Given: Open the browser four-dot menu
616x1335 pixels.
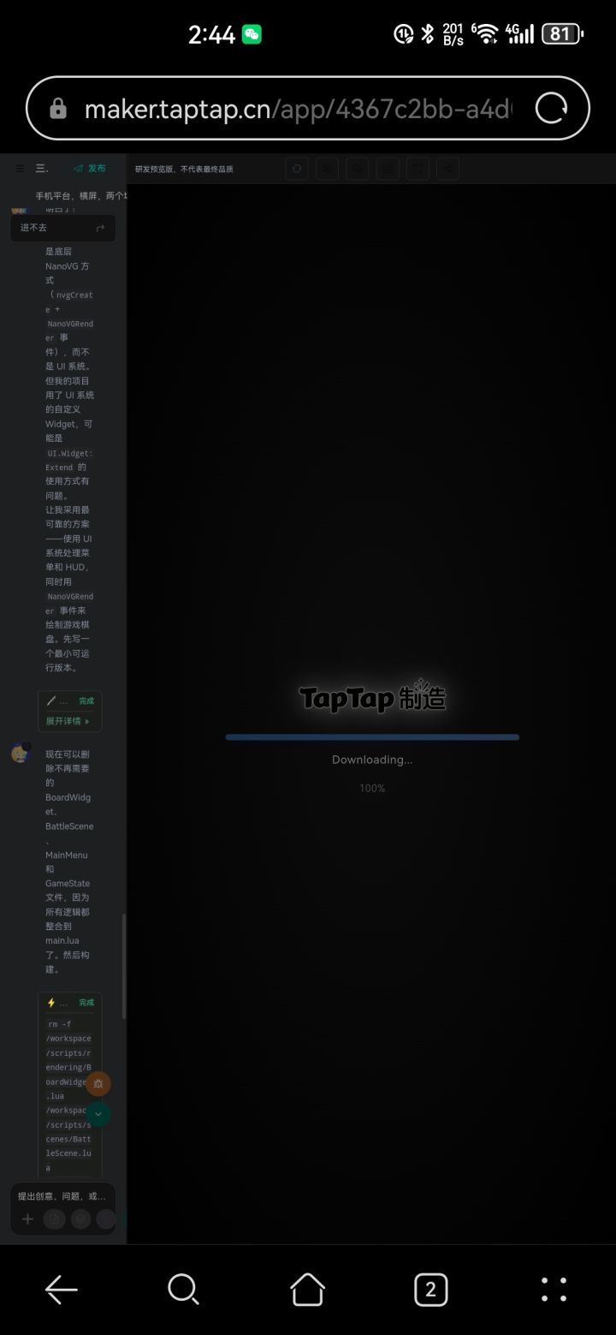Looking at the screenshot, I should coord(554,1289).
